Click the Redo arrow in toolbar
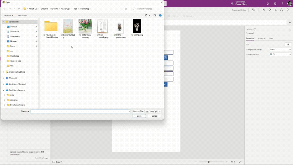293x165 pixels. [270, 10]
